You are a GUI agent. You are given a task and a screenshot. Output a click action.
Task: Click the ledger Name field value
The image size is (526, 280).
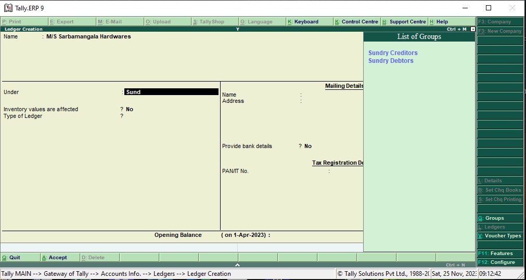88,36
